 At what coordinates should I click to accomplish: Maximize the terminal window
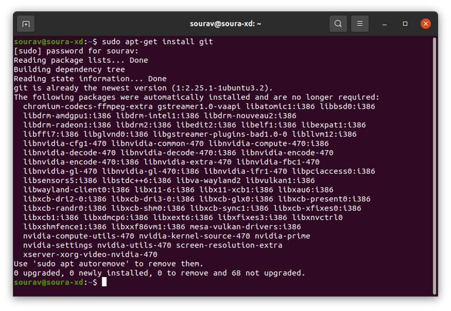coord(405,24)
